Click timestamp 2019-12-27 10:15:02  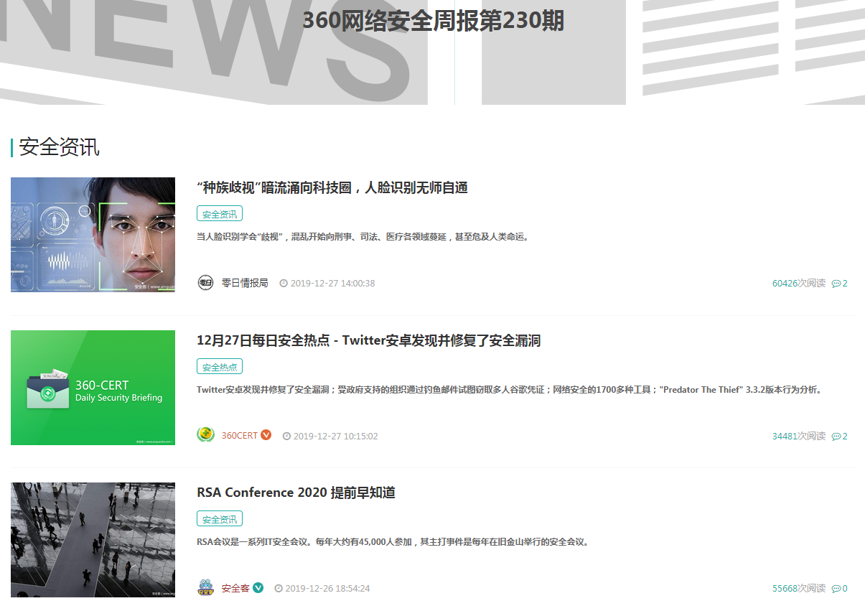(x=335, y=436)
